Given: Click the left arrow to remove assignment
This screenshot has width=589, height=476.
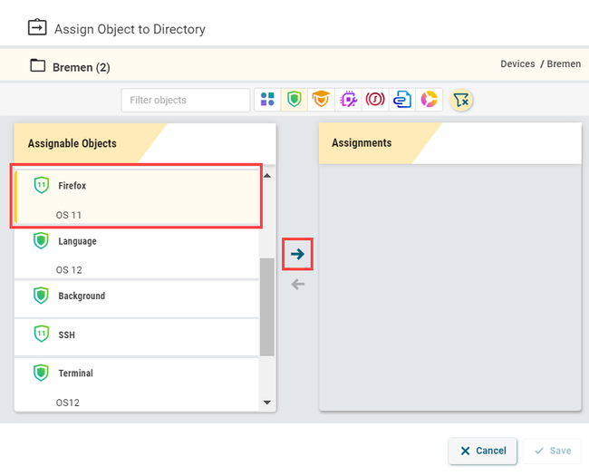Looking at the screenshot, I should (297, 285).
